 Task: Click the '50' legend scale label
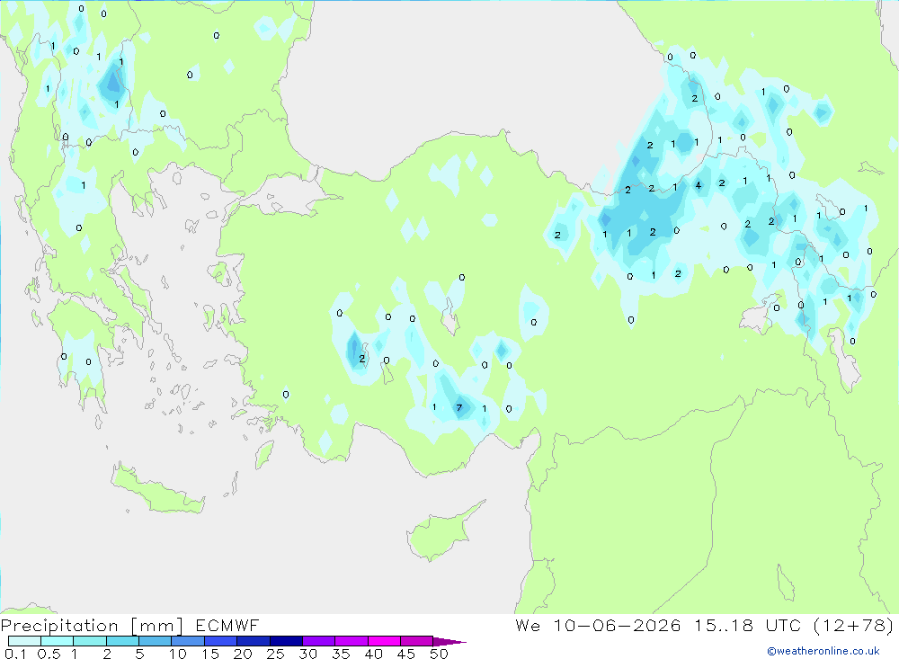pos(440,654)
